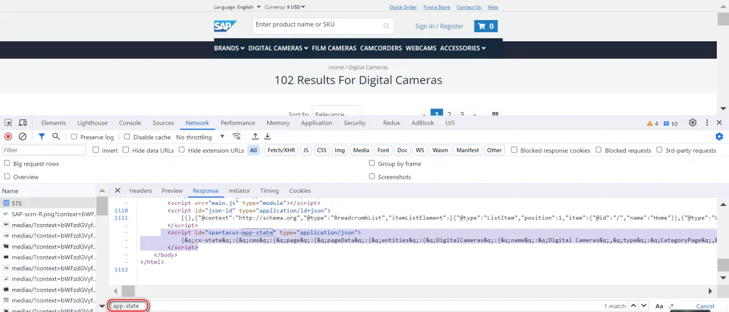Click the product name or SKU search box
This screenshot has height=312, width=729.
tap(323, 26)
